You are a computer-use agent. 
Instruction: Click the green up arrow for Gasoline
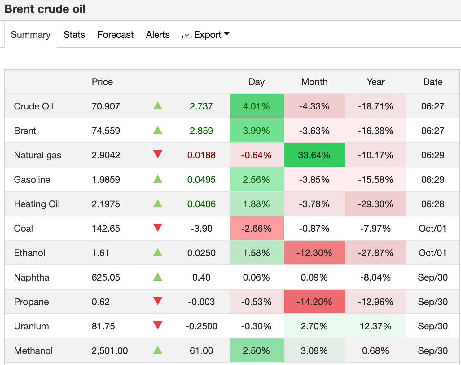(158, 179)
